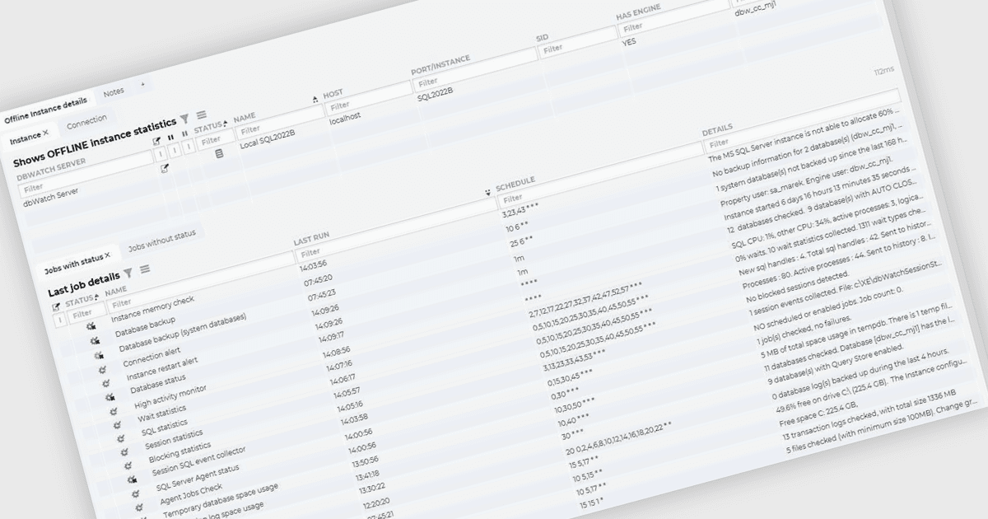Select the High activity monitor job name
Screen dimensions: 988x519
point(170,396)
